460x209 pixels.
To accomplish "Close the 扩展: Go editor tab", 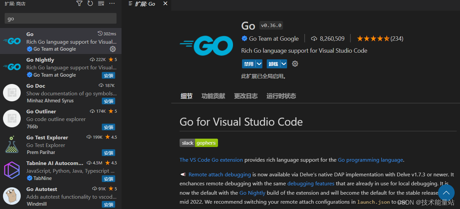I will (x=165, y=4).
